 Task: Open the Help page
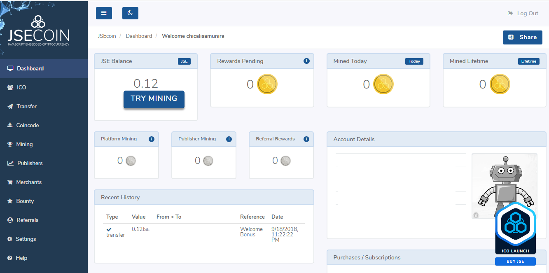click(44, 258)
